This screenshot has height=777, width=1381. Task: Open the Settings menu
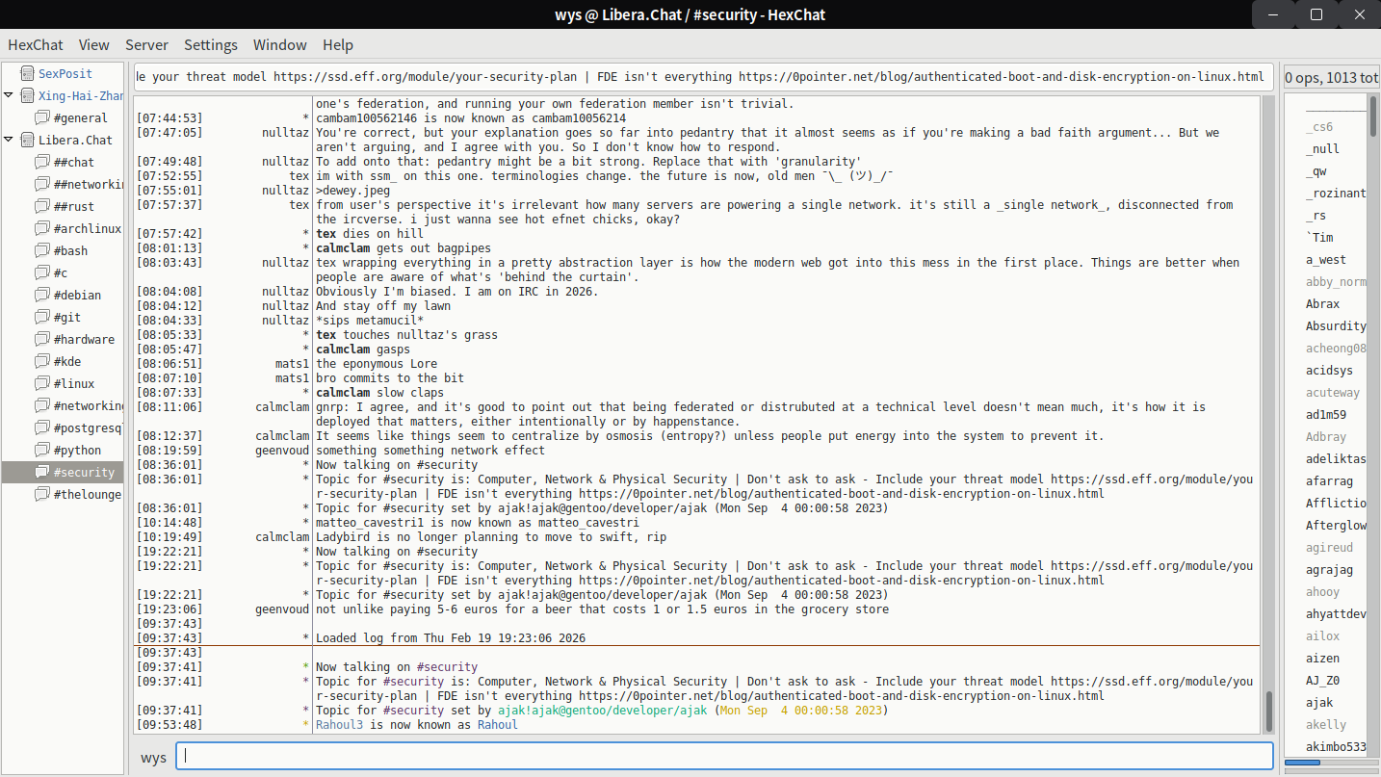point(210,44)
